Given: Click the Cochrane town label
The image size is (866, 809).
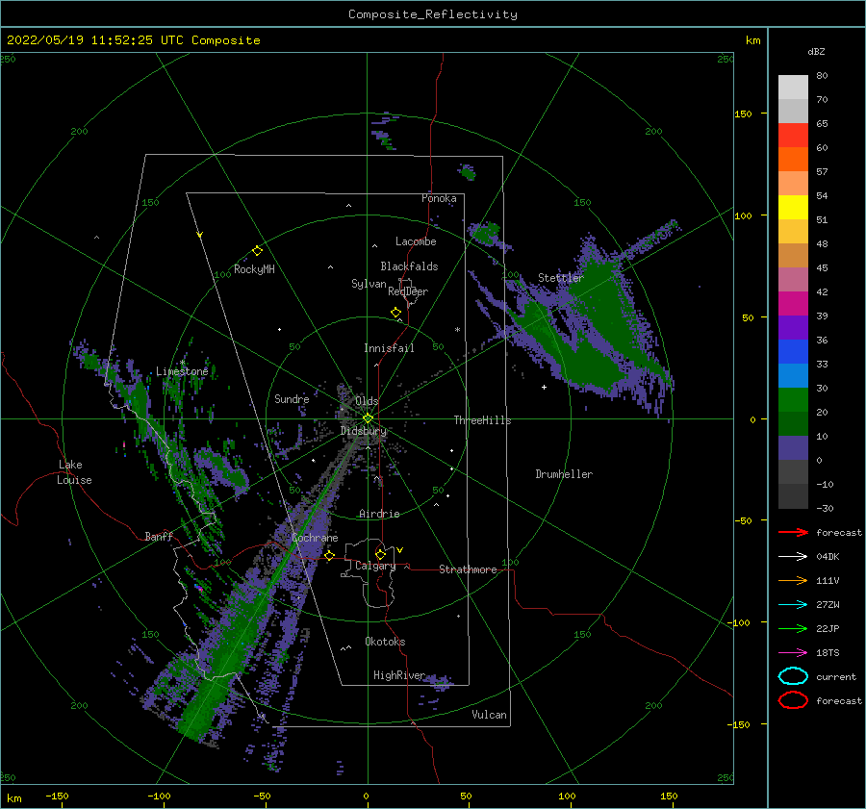Looking at the screenshot, I should coord(315,538).
